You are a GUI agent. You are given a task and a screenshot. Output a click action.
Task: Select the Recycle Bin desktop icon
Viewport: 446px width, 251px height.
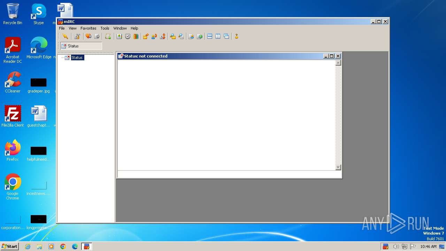(13, 14)
